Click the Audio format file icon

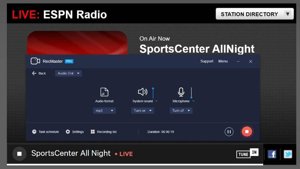click(x=104, y=92)
